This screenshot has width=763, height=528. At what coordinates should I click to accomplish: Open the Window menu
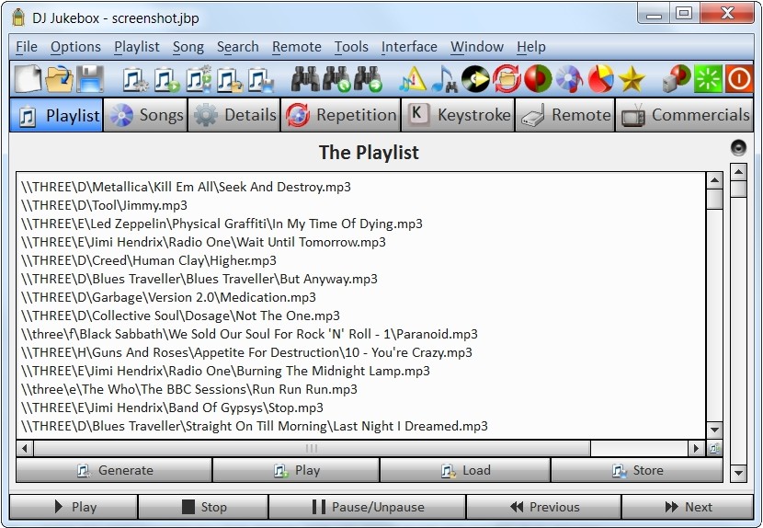point(477,47)
